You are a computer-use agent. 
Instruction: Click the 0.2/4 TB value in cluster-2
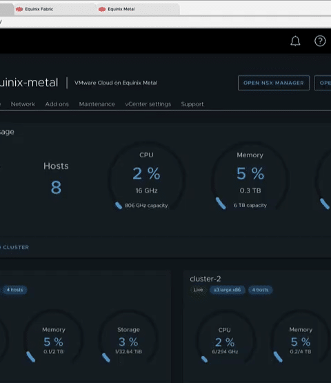point(301,352)
